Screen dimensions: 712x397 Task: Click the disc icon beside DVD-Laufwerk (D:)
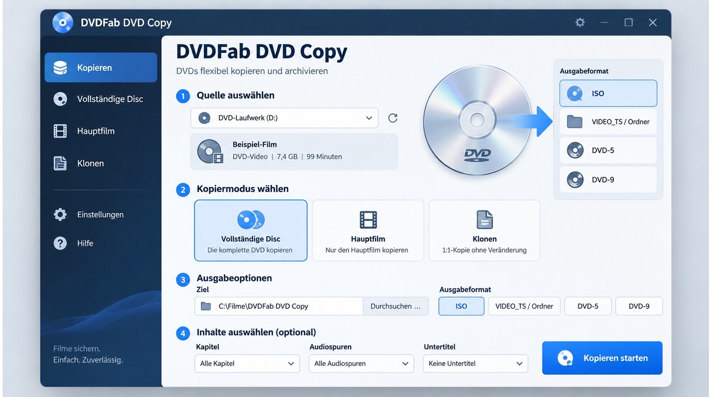point(204,118)
